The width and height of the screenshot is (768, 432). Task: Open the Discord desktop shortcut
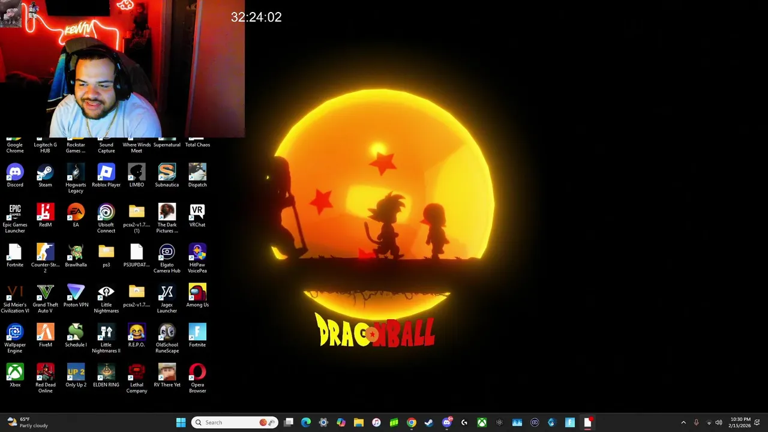[x=15, y=176]
